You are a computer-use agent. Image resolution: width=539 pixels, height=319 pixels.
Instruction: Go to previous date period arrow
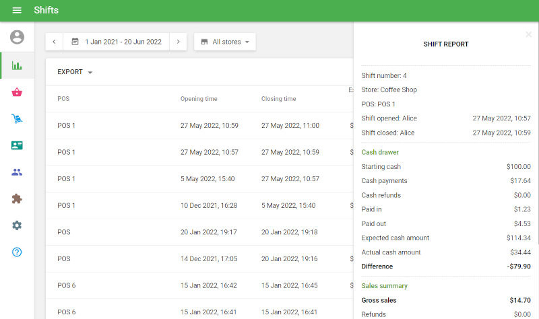tap(55, 42)
